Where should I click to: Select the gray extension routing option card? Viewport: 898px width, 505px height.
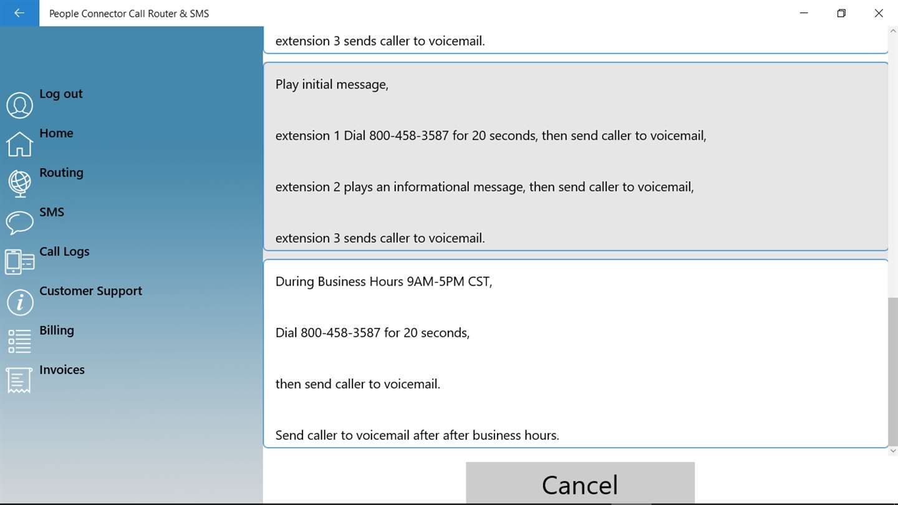[x=576, y=156]
